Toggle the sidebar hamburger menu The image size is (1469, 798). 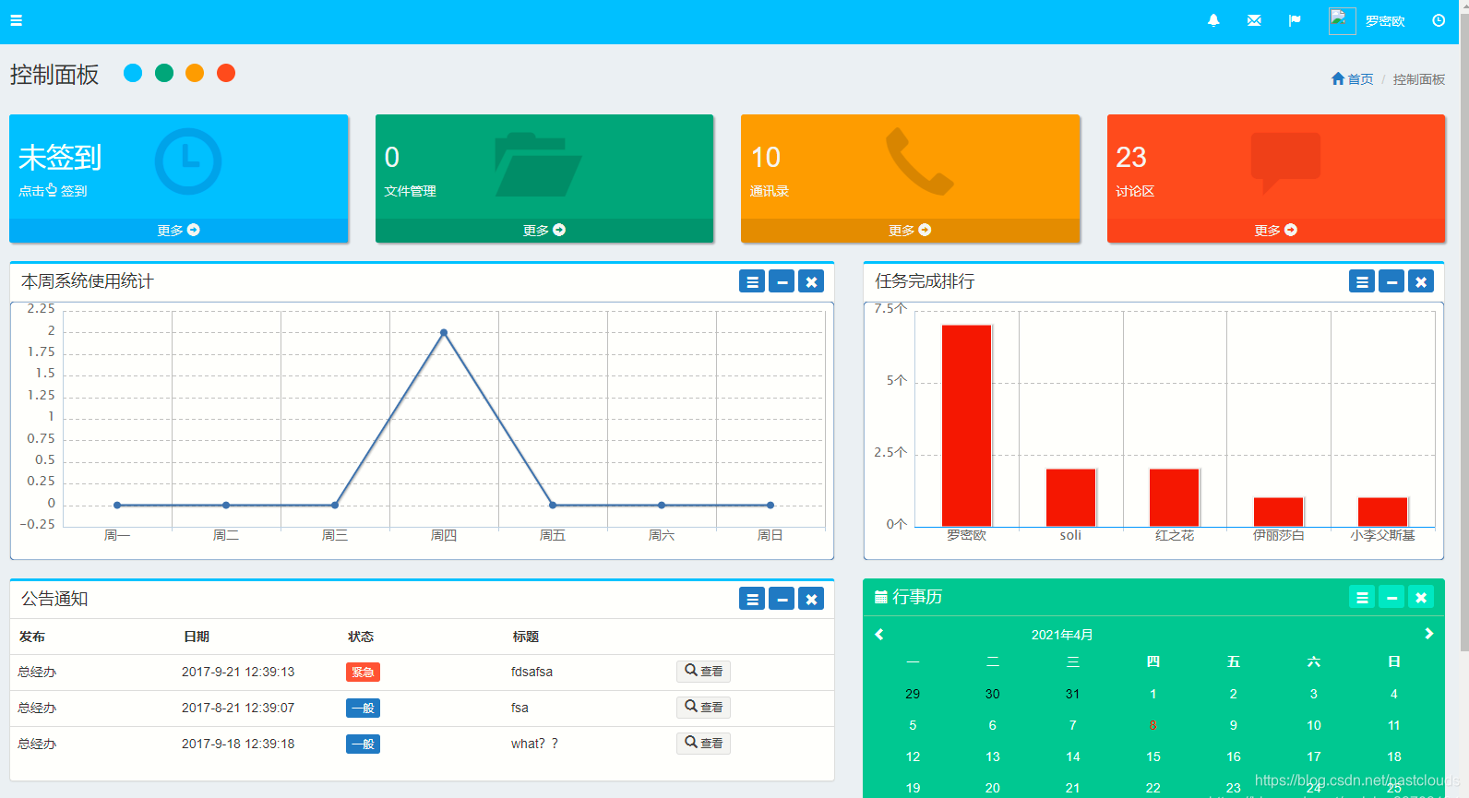pos(16,20)
